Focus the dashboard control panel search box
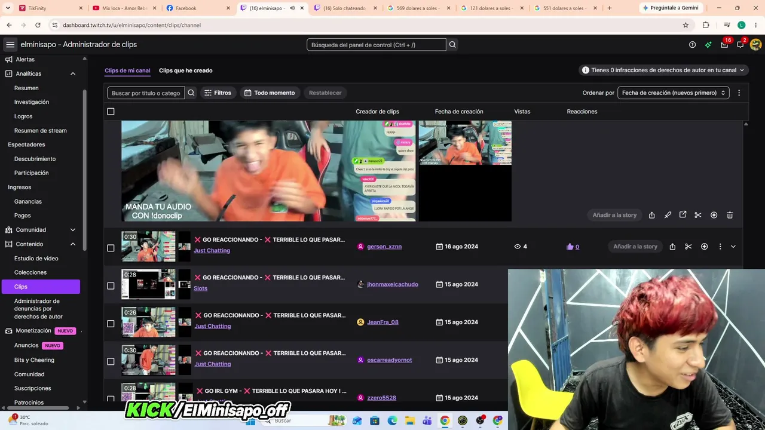765x430 pixels. pyautogui.click(x=377, y=45)
